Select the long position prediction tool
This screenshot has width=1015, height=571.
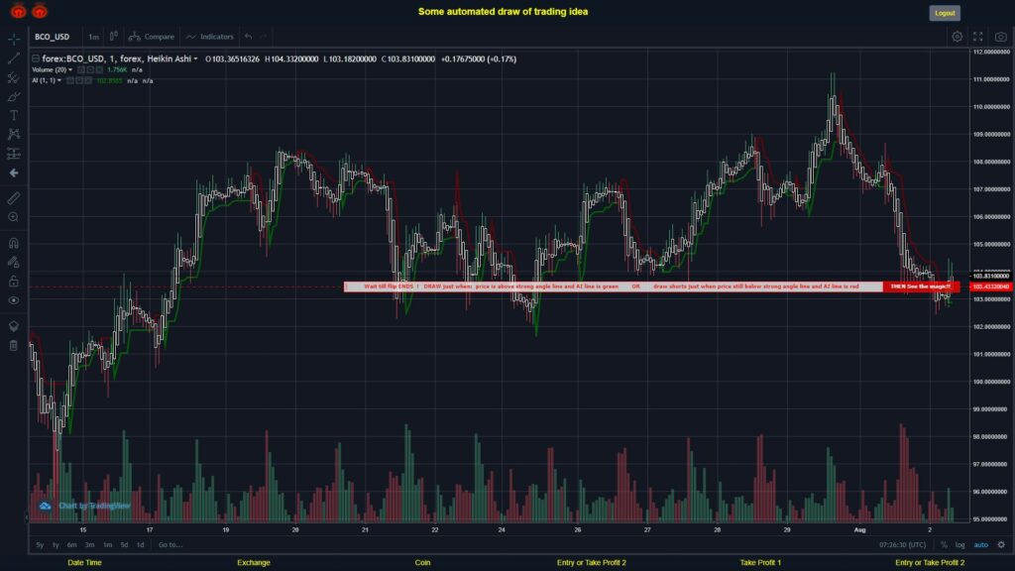pos(14,154)
